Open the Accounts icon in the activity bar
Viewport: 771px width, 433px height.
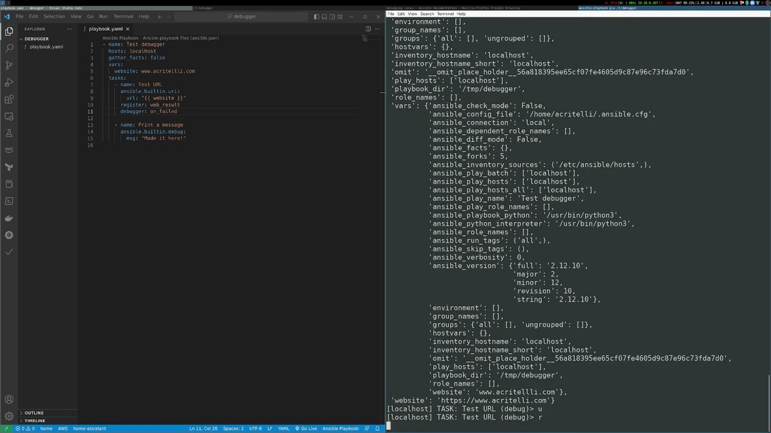[x=9, y=399]
